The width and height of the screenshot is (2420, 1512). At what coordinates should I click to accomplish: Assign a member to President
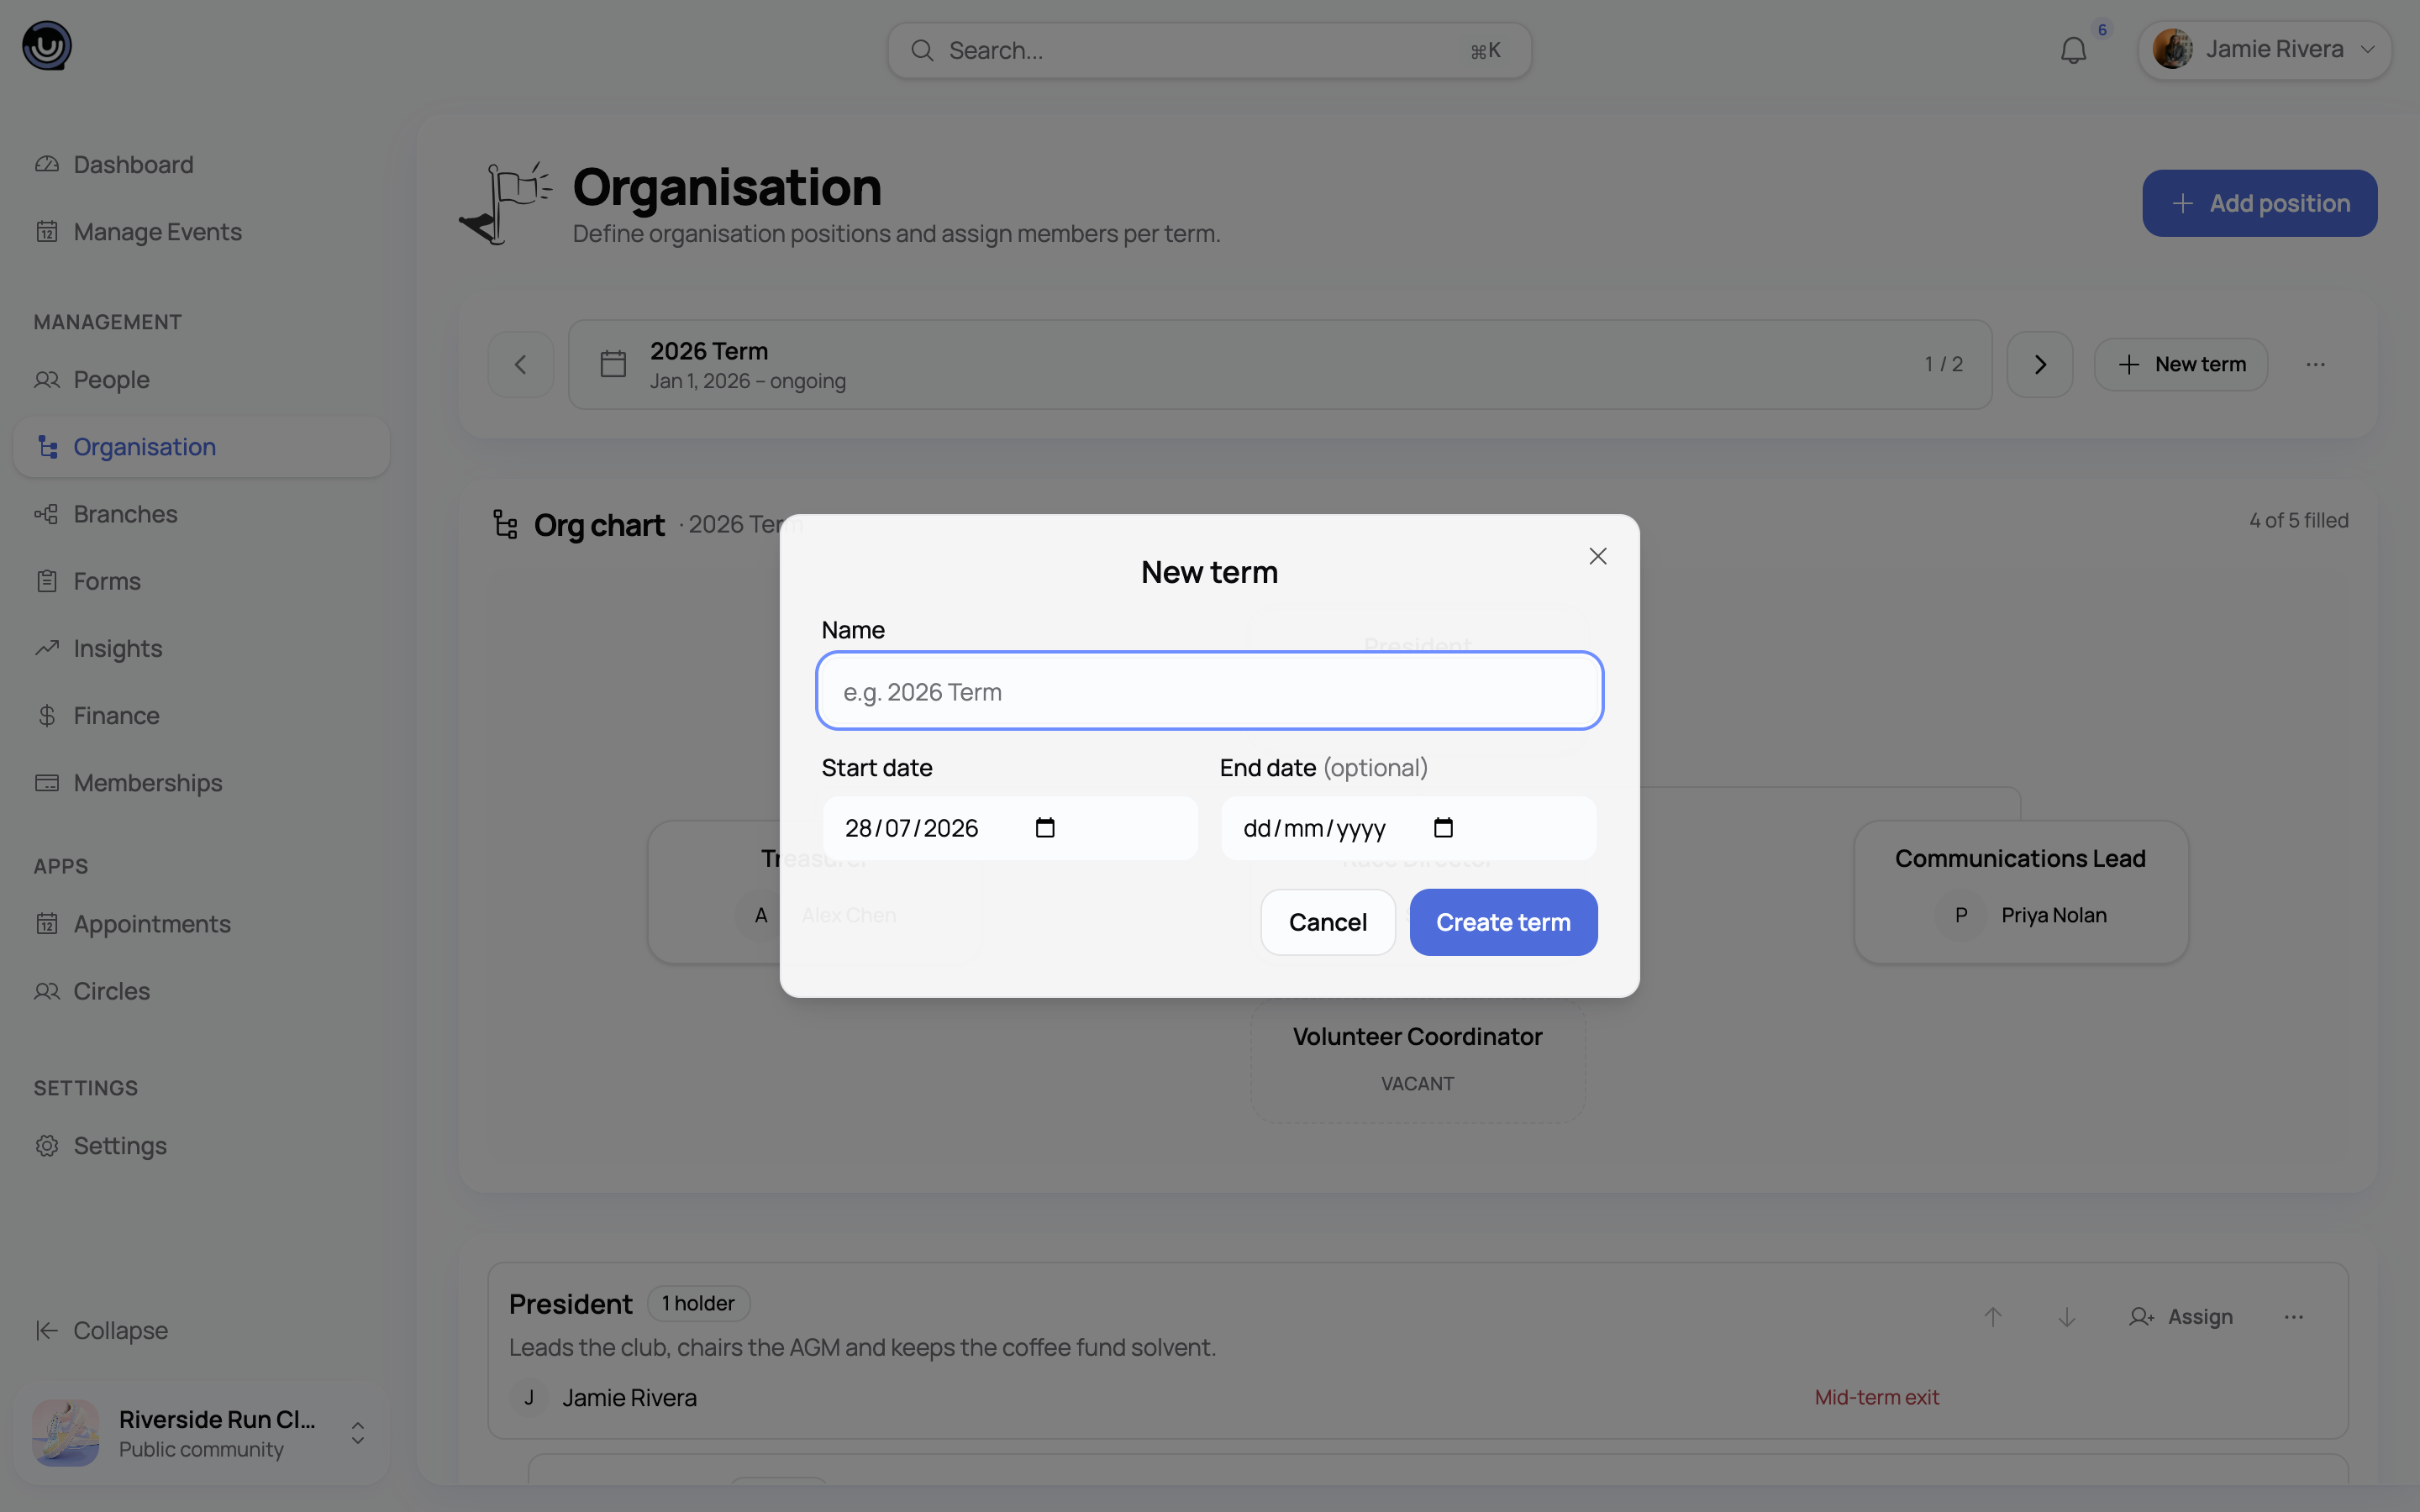point(2181,1317)
